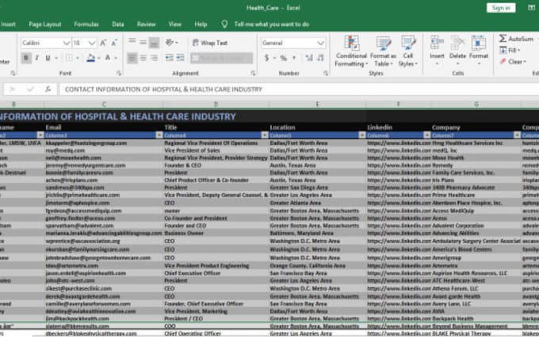Screen dimensions: 539x337
Task: Decrease indent icon
Action: tap(169, 58)
